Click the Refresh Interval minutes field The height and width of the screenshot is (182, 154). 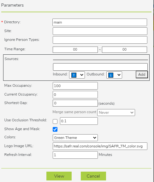tap(75, 155)
